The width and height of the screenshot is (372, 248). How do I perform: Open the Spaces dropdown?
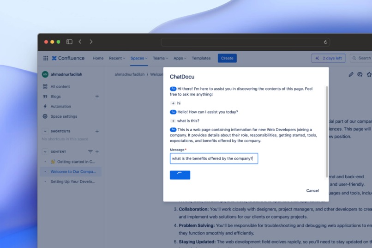pyautogui.click(x=139, y=58)
